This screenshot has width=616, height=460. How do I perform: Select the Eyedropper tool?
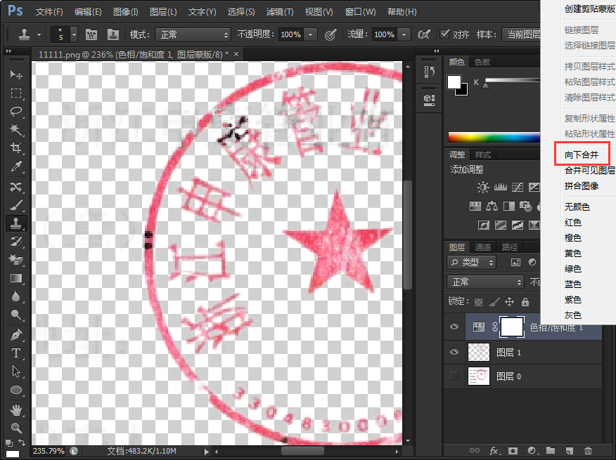point(16,167)
